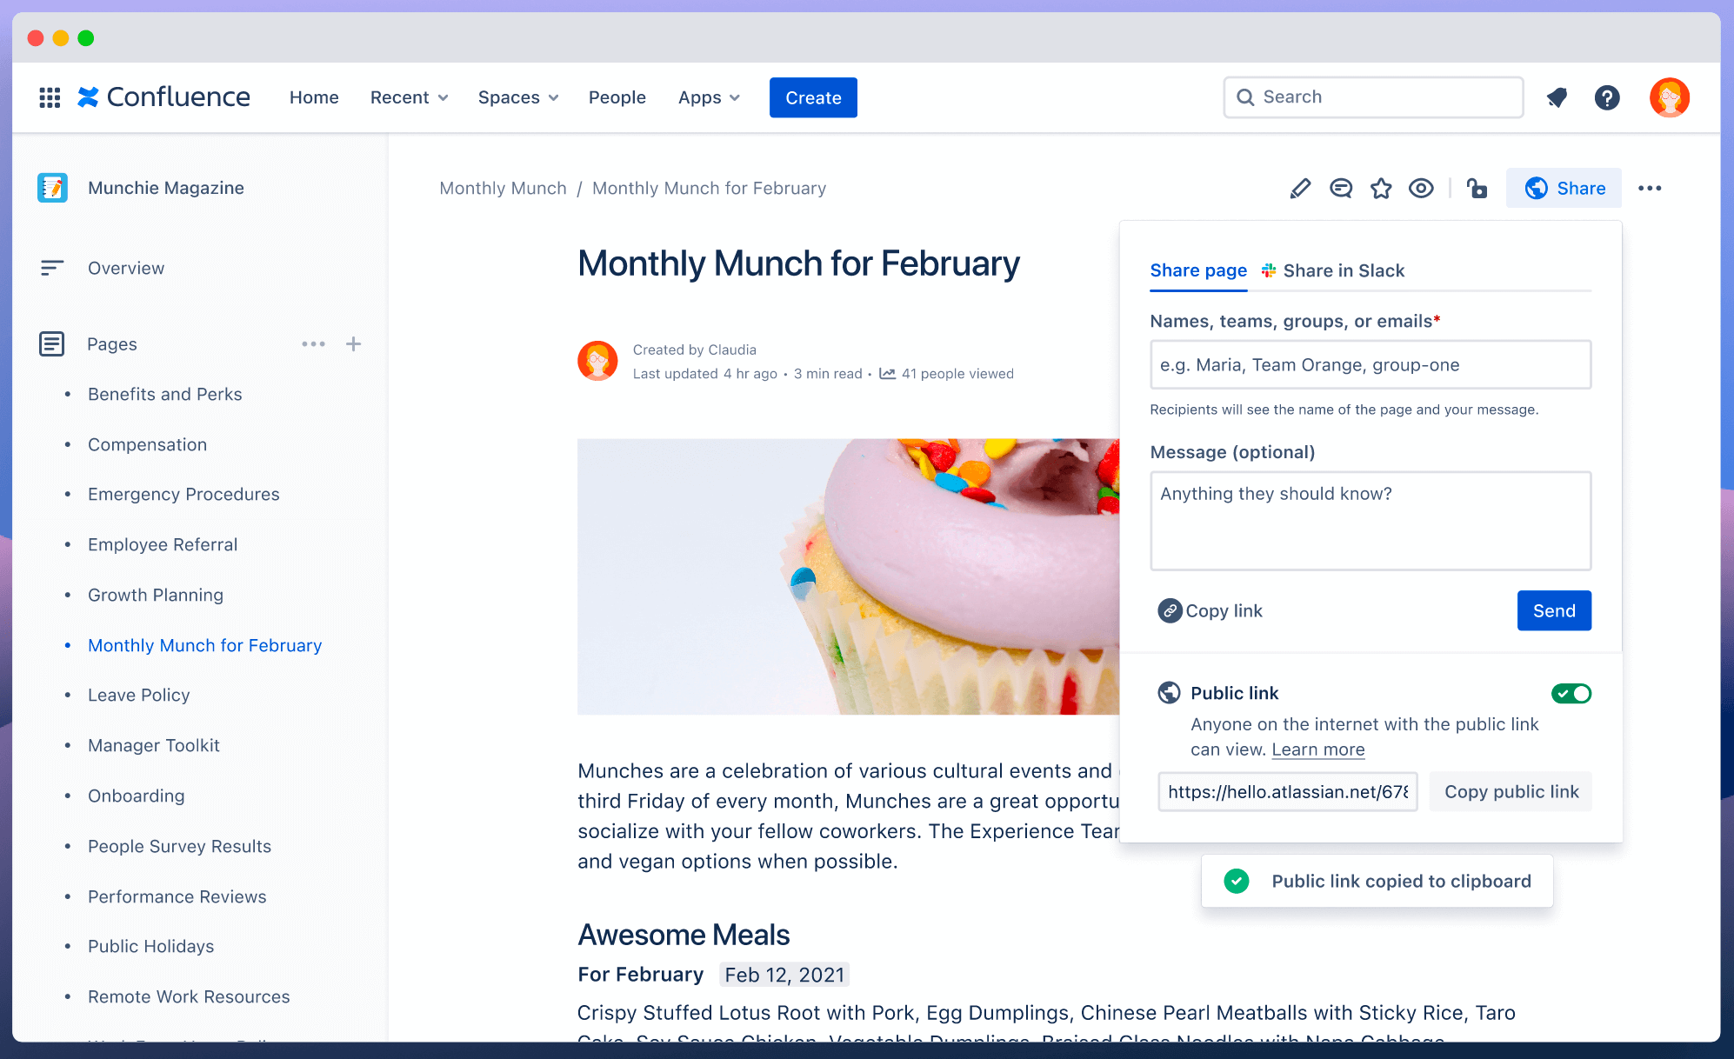Toggle the Public link switch on

1571,694
